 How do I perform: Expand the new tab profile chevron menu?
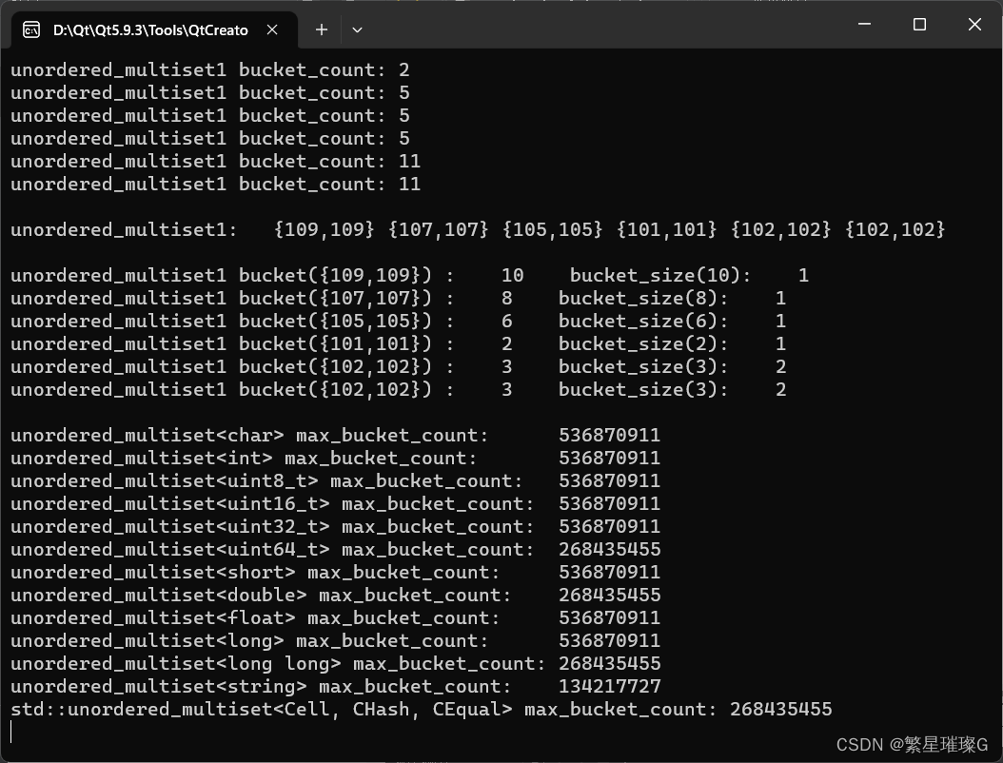(357, 29)
